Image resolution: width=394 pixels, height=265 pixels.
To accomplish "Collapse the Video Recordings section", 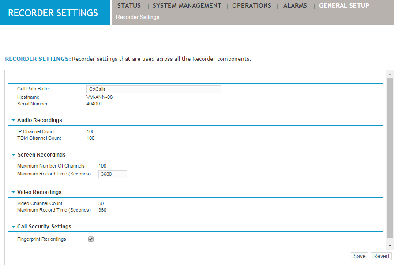I will (13, 192).
